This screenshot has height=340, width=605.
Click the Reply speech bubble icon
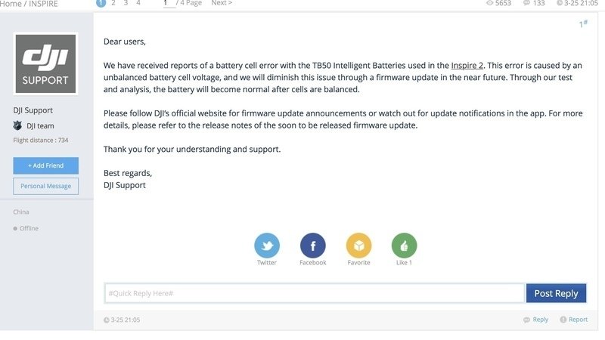click(x=526, y=320)
